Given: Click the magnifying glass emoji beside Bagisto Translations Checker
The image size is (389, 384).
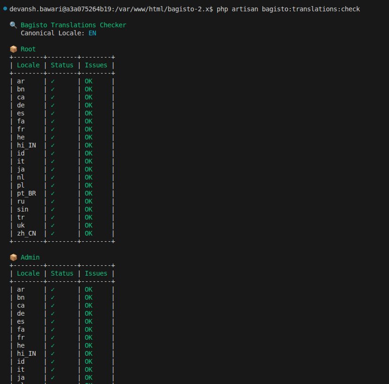Looking at the screenshot, I should [x=13, y=25].
